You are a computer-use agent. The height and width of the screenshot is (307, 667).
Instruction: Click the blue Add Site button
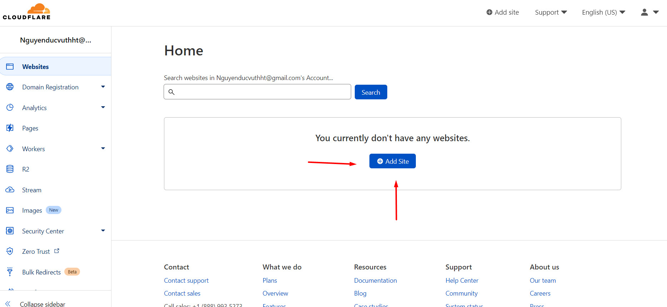point(393,161)
